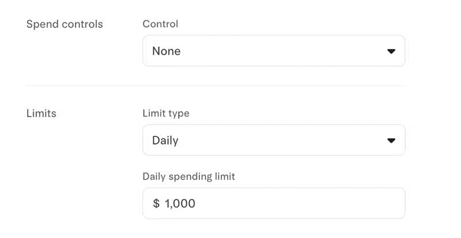Select the 1,000 value in the spending limit field
The image size is (461, 238).
click(x=180, y=203)
